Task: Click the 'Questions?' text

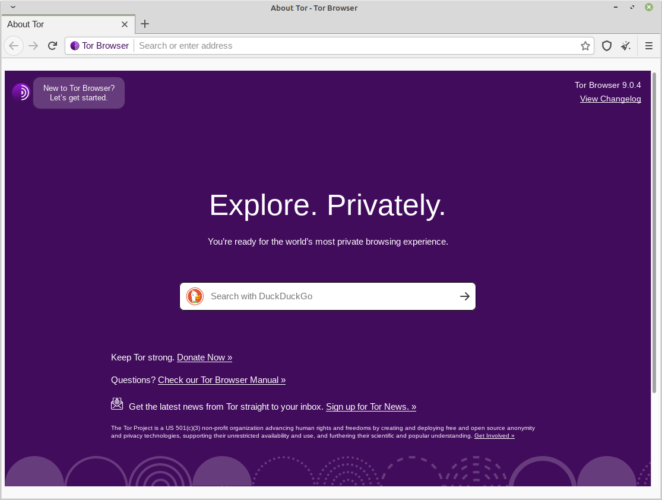Action: click(x=134, y=380)
